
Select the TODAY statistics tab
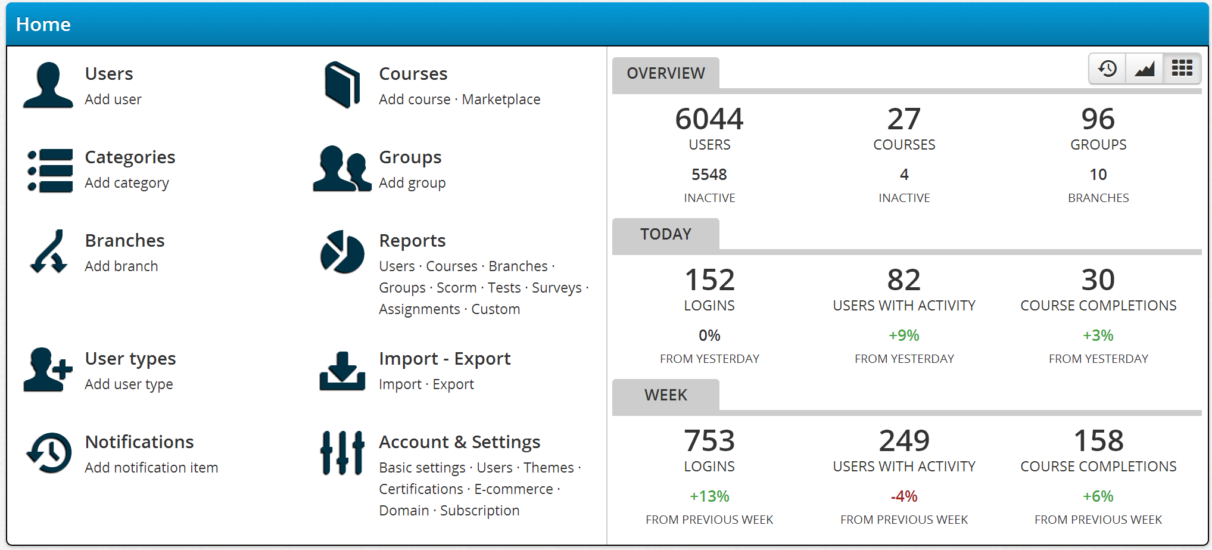[666, 234]
